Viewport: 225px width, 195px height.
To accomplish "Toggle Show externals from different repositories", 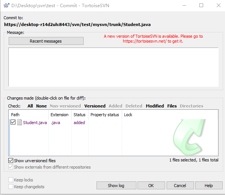I will pos(11,167).
